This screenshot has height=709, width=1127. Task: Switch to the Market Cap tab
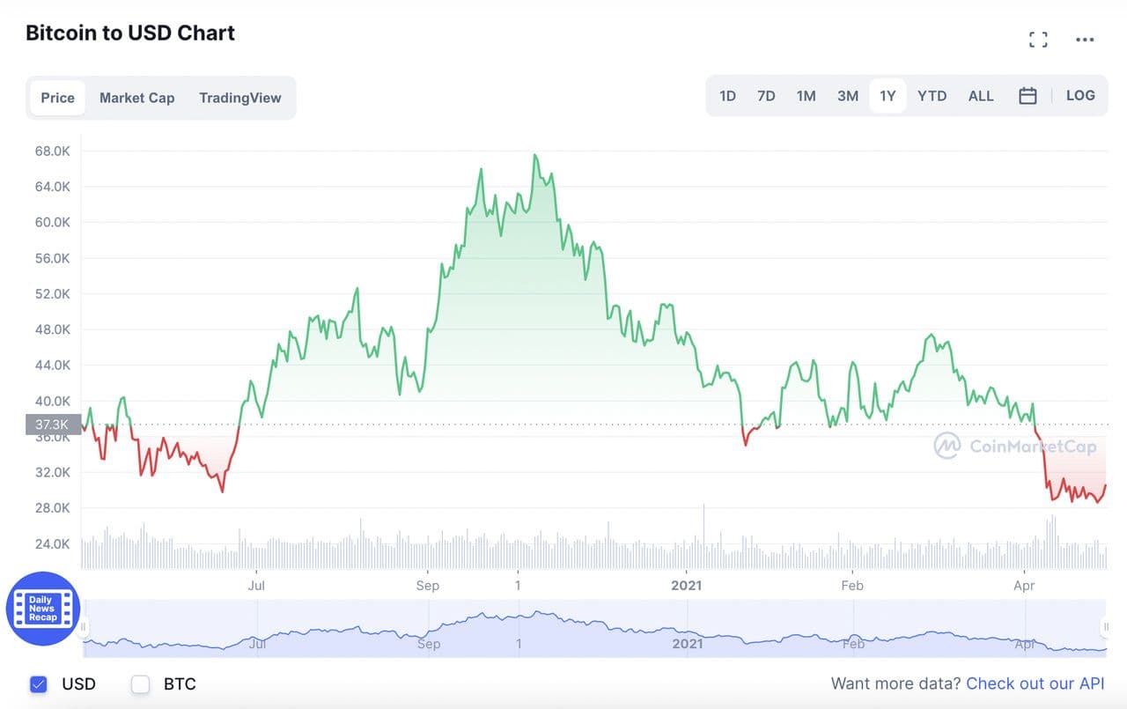click(136, 98)
